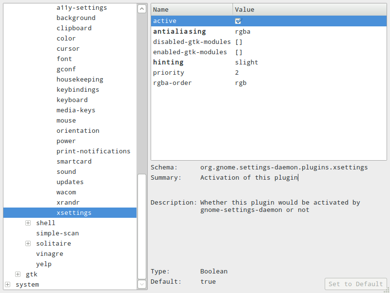The image size is (390, 293).
Task: Click the tree scrollbar up arrow
Action: [142, 9]
